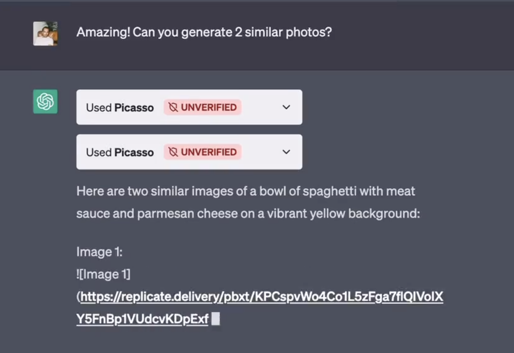Click crossed-shield icon in second Picasso badge
The height and width of the screenshot is (353, 514).
173,152
